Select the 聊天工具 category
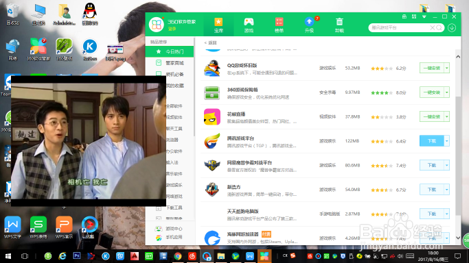The height and width of the screenshot is (263, 469). coord(174,129)
